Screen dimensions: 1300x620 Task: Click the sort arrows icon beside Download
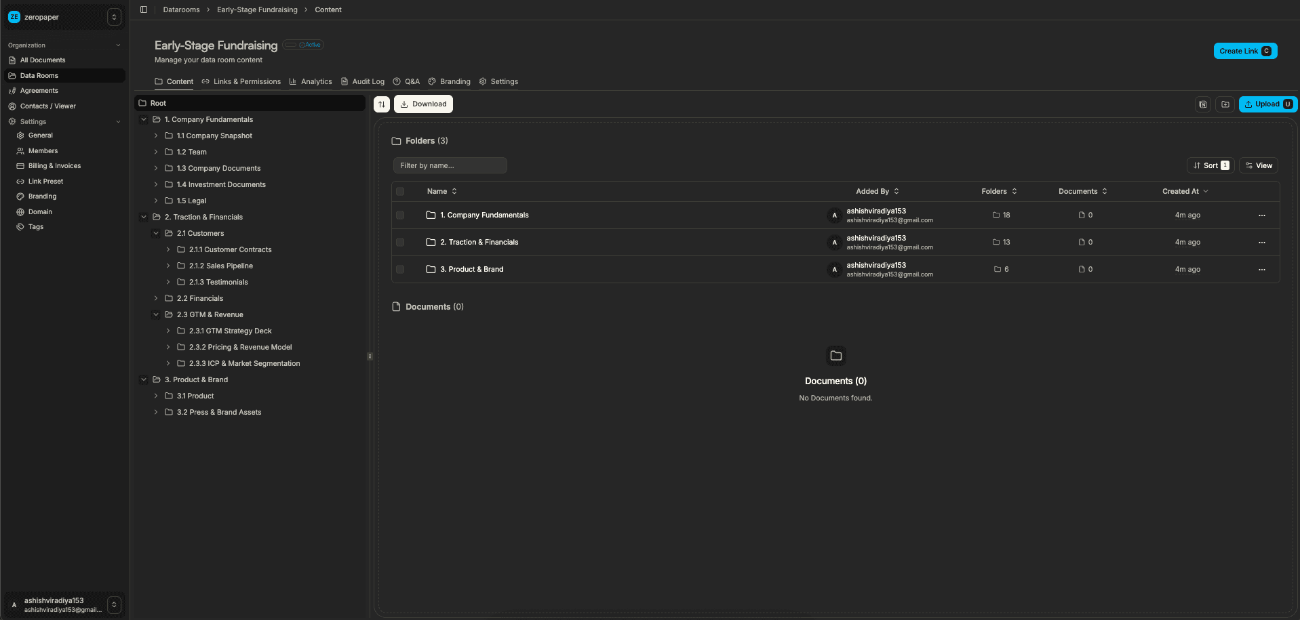point(381,104)
